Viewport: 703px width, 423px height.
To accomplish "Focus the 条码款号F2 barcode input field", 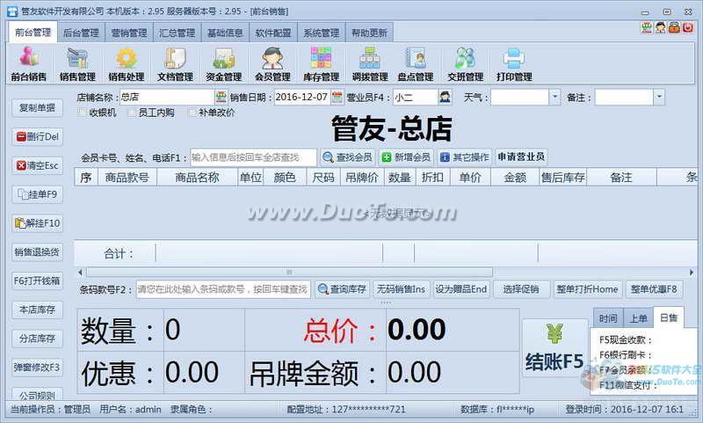I will pyautogui.click(x=223, y=289).
